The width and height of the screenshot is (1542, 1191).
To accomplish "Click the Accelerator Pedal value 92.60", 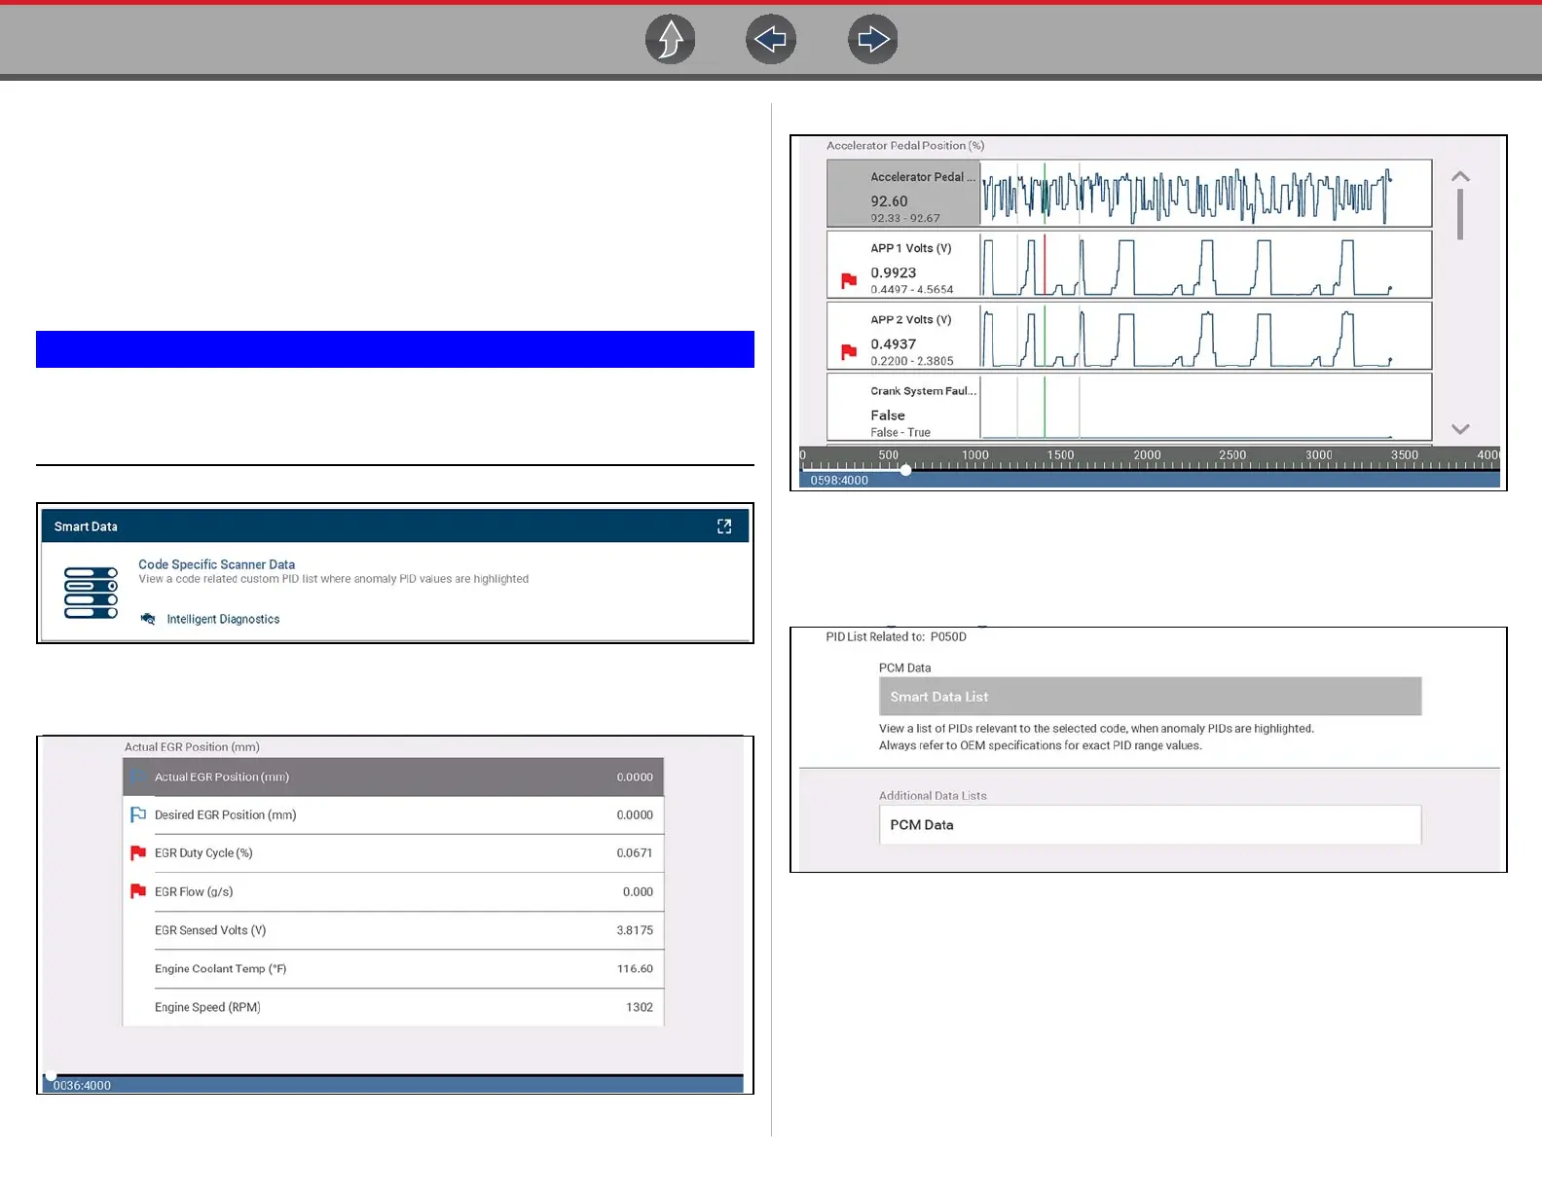I will (x=889, y=201).
